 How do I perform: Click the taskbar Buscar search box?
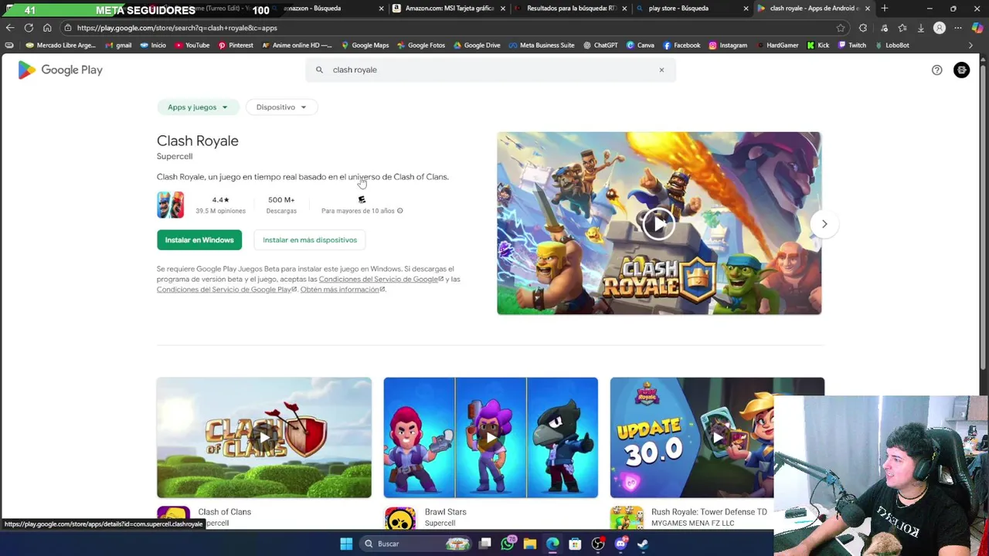tap(417, 544)
